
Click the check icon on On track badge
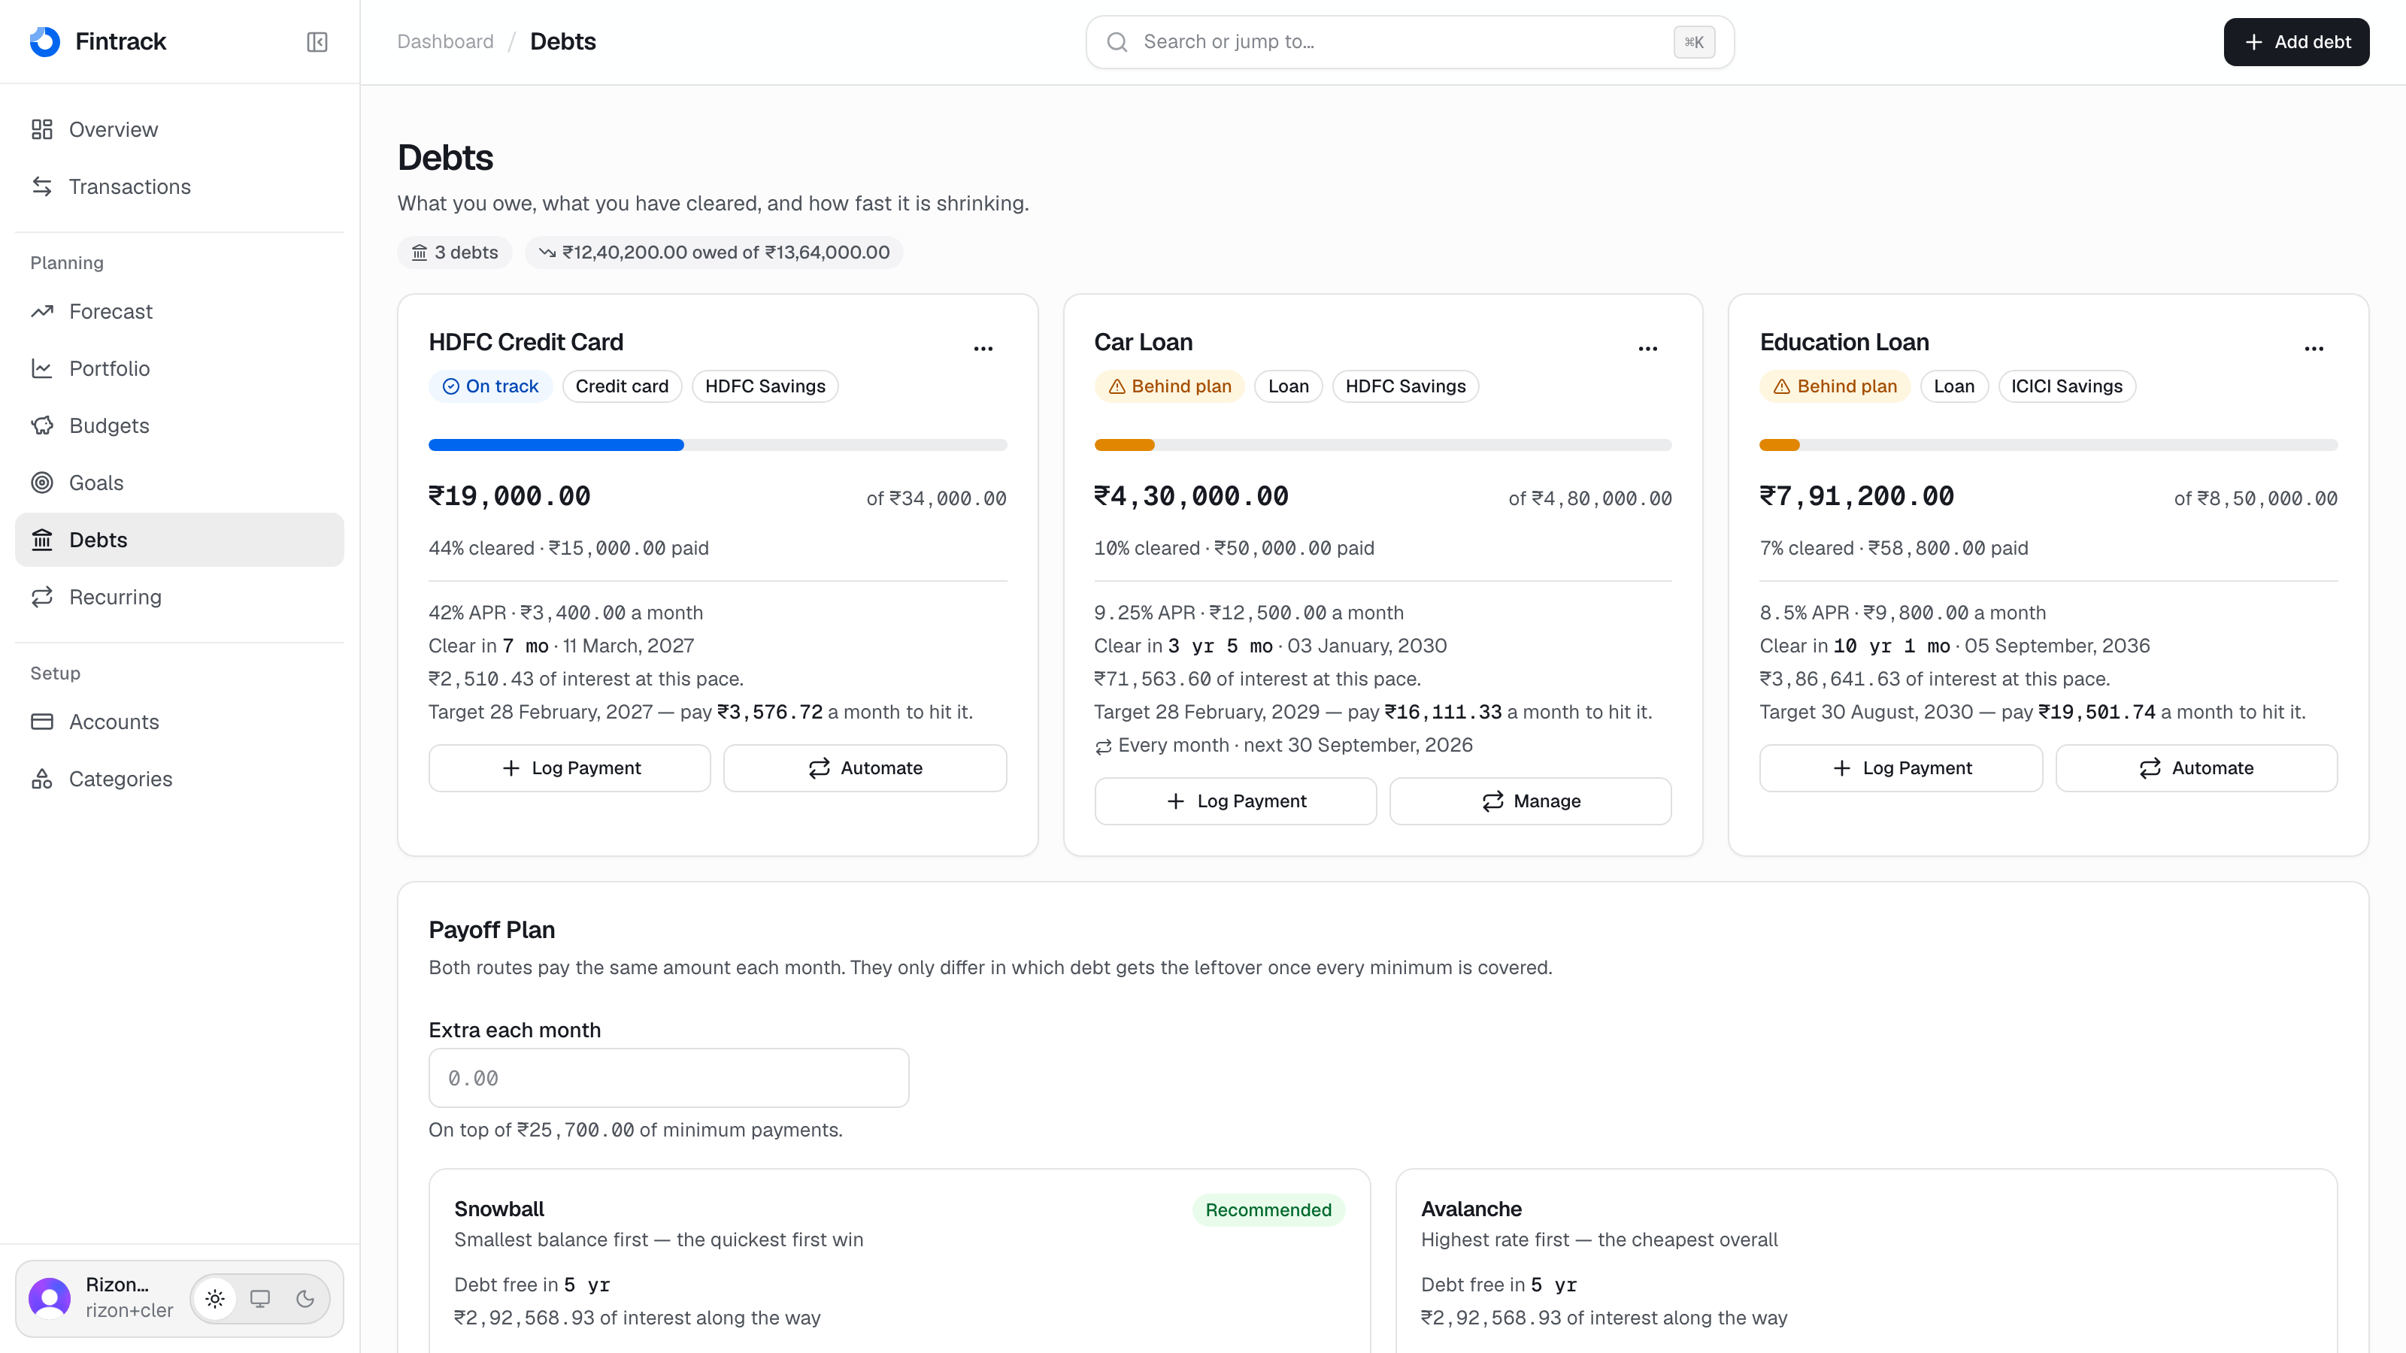451,386
